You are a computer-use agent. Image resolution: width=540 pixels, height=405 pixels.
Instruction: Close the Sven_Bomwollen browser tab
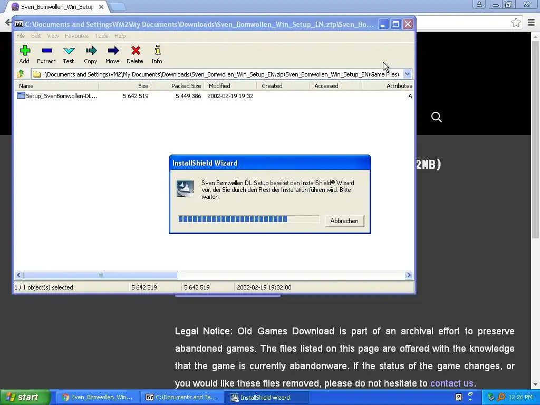(101, 6)
